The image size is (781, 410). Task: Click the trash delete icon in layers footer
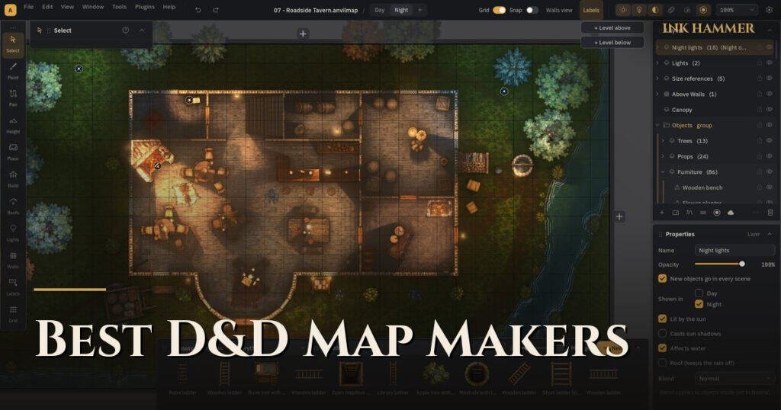coord(770,213)
